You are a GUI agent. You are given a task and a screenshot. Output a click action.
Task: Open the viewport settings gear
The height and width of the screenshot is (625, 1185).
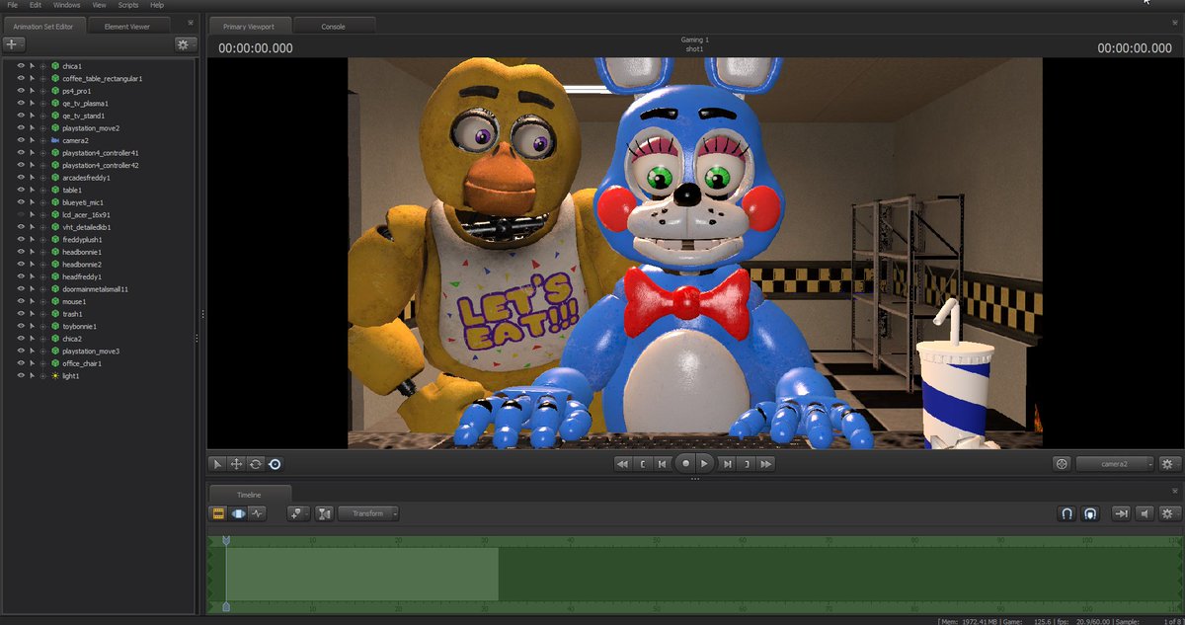[1169, 463]
